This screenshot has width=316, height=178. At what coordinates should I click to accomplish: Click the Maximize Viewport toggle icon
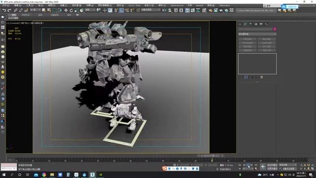point(313,169)
